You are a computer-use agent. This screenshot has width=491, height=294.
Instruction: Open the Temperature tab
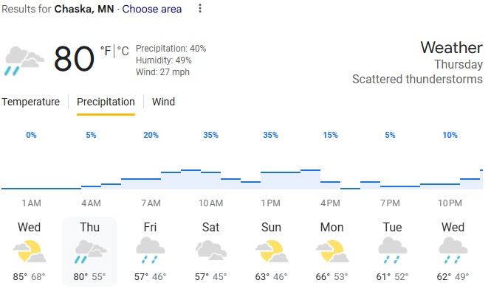(x=31, y=102)
